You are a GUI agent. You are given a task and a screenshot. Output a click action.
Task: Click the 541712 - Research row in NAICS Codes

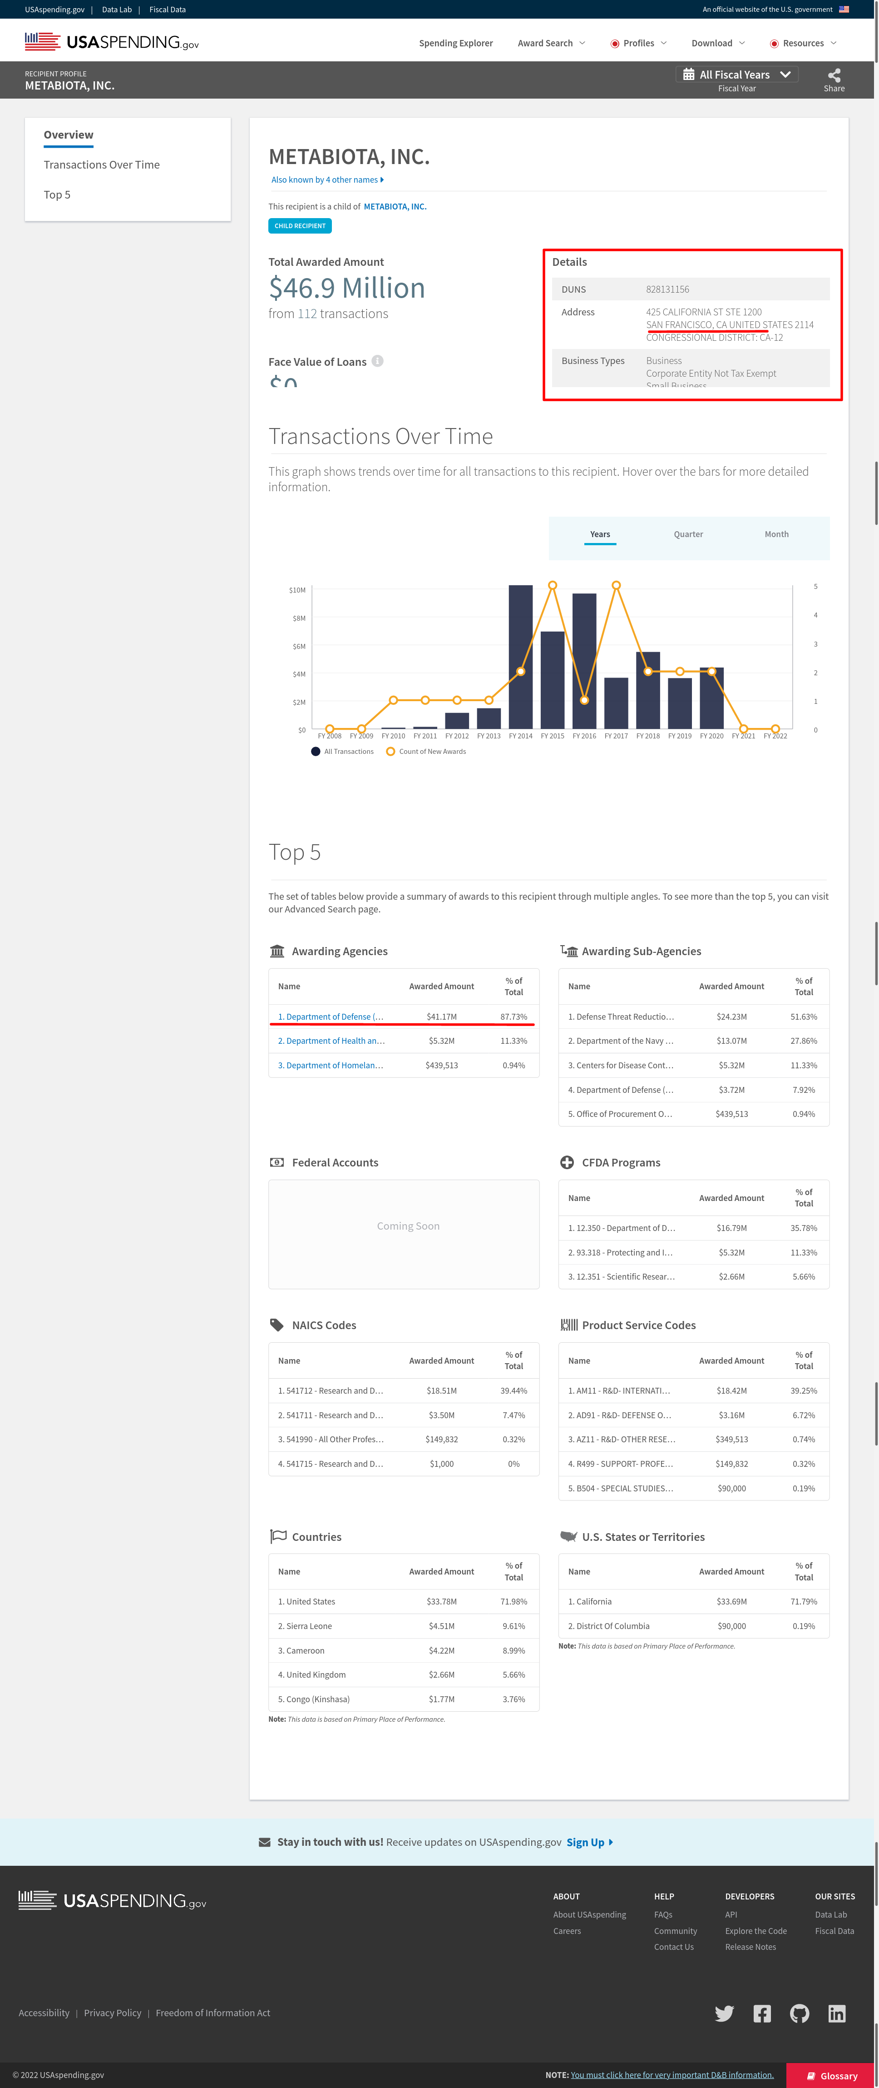pos(404,1390)
